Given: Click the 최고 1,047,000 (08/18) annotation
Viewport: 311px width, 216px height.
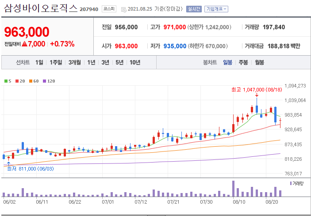Looking at the screenshot, I should [257, 90].
